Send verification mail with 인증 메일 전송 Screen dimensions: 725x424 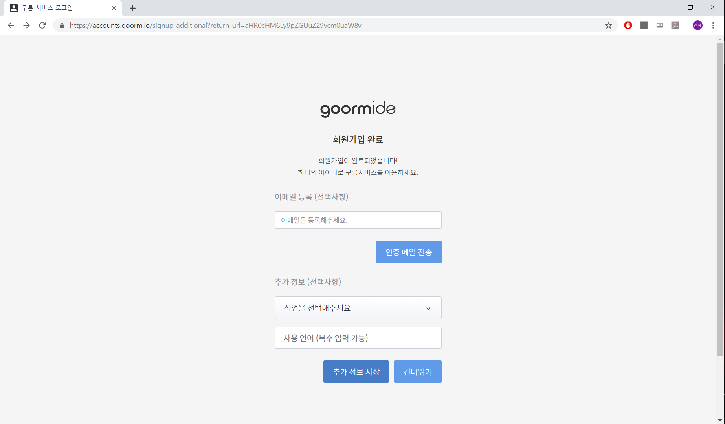(409, 252)
